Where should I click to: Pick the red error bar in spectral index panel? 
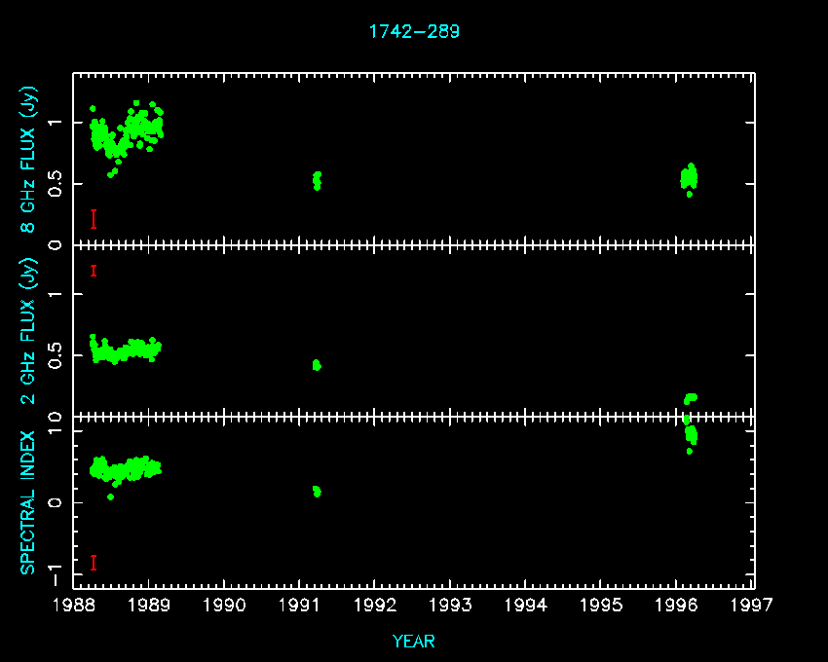pos(94,563)
